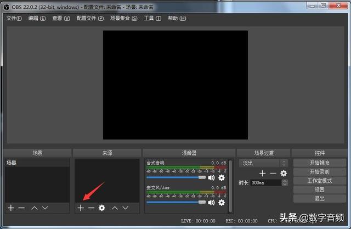
Task: Add scene transition with plus icon
Action: tap(262, 173)
